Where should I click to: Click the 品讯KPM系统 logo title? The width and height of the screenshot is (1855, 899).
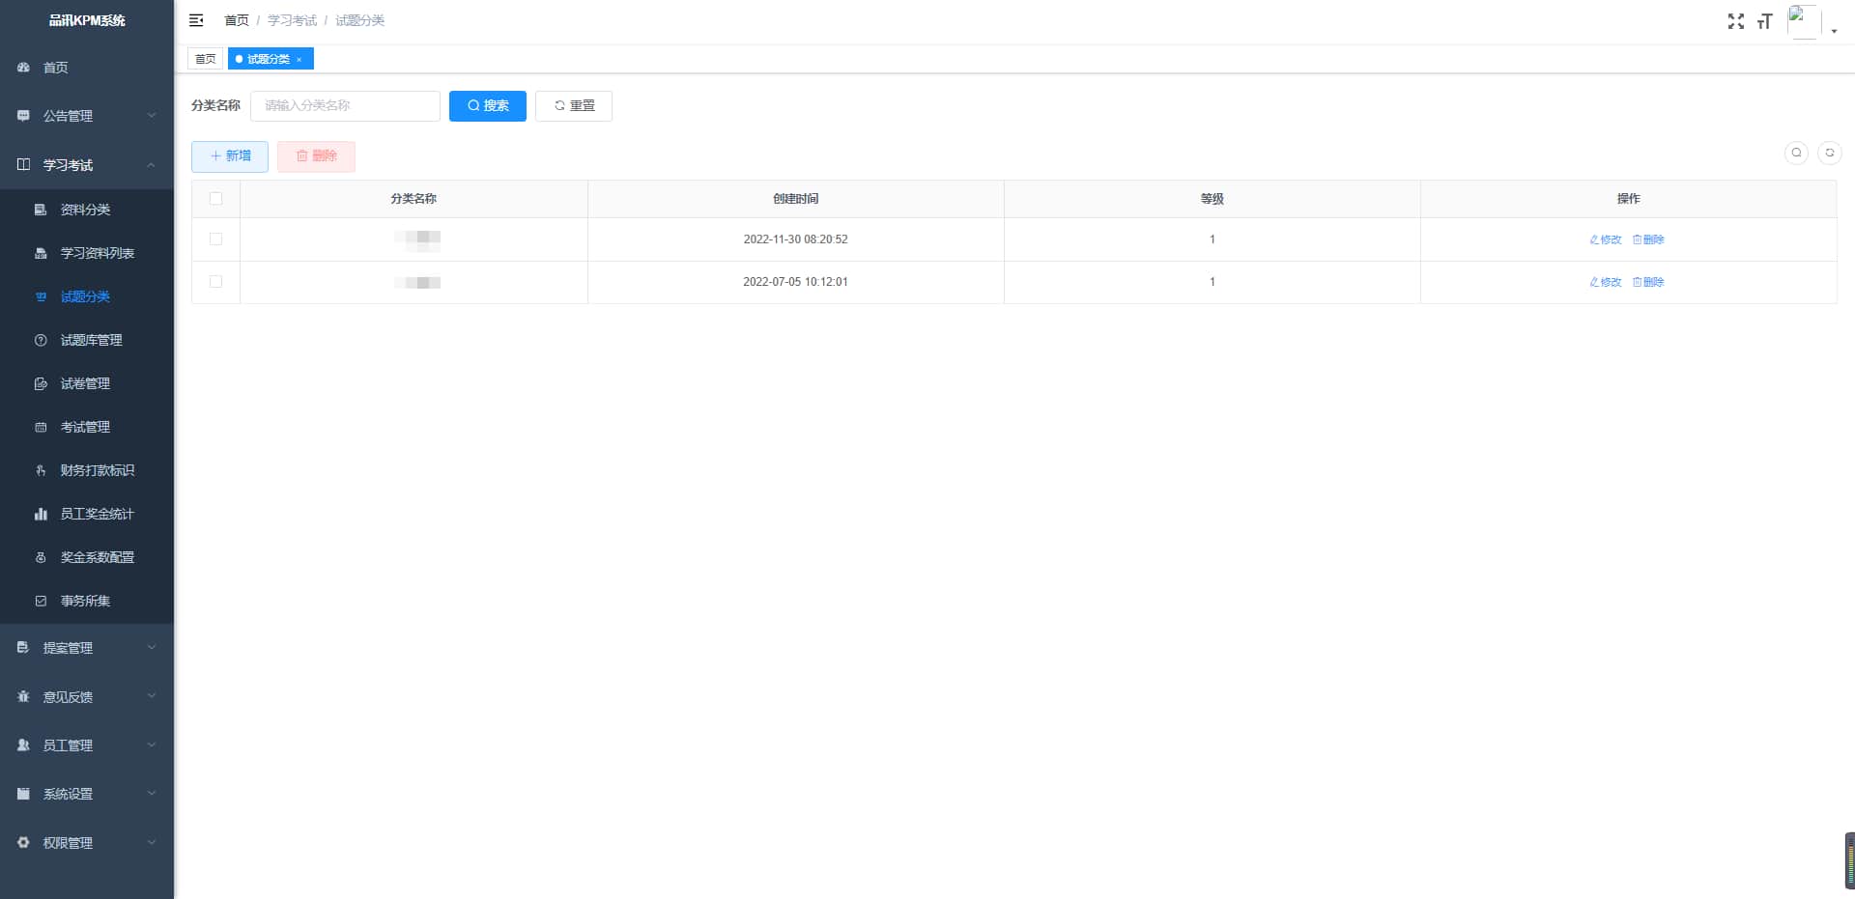pyautogui.click(x=87, y=20)
